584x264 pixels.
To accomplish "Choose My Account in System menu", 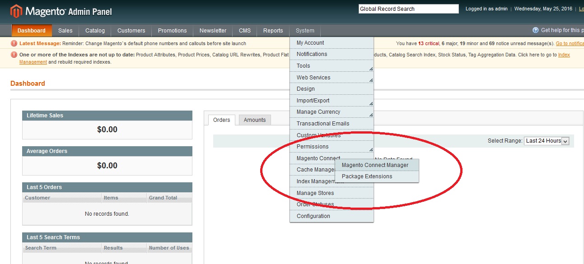I will (310, 43).
